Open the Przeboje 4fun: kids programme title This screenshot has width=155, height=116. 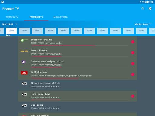[x=41, y=40]
